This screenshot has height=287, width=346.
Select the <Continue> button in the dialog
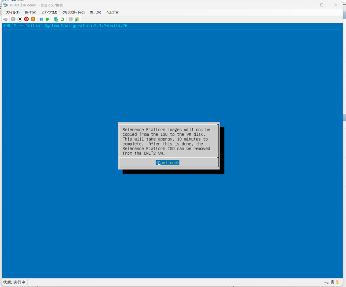tap(168, 163)
